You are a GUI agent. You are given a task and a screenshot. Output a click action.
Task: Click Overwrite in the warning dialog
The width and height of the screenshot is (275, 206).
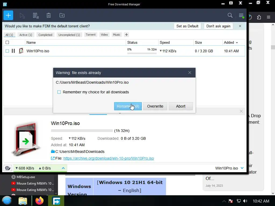pos(155,106)
